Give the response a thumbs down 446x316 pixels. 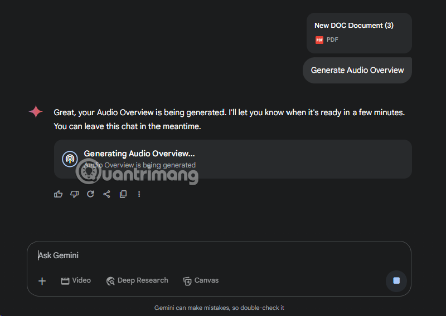75,194
